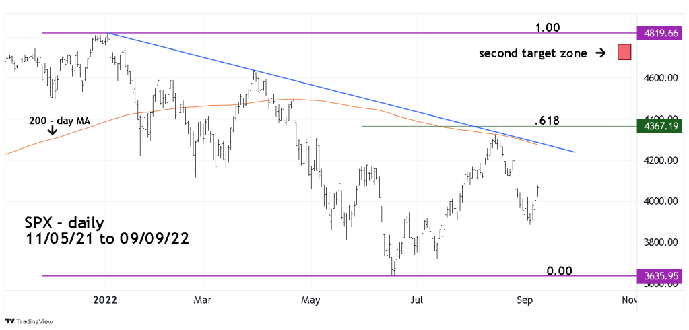Click the "SPX - daily" title text
Viewport: 689px width, 330px height.
63,222
